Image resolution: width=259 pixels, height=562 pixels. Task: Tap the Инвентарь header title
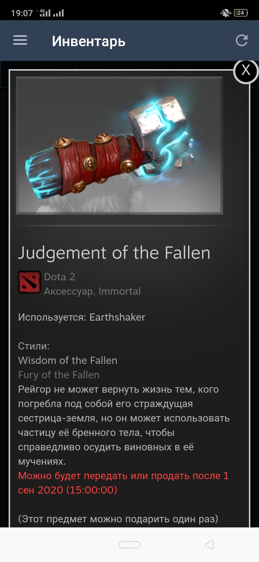click(x=88, y=41)
